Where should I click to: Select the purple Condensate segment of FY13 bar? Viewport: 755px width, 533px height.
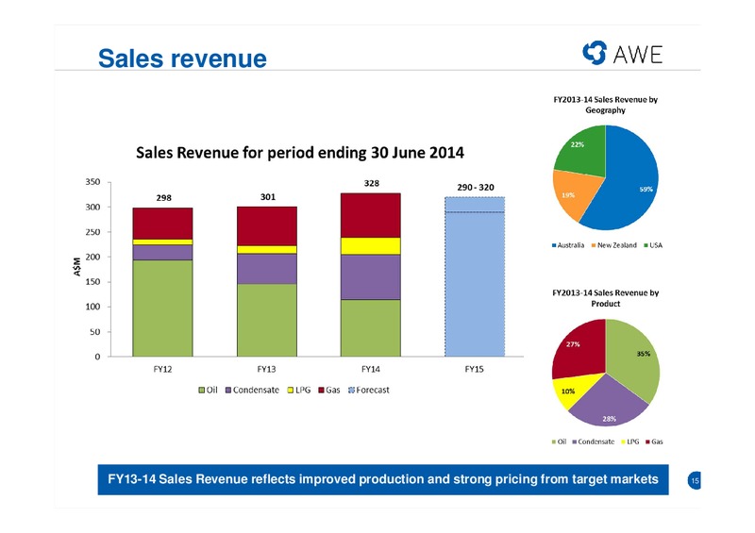pos(267,269)
